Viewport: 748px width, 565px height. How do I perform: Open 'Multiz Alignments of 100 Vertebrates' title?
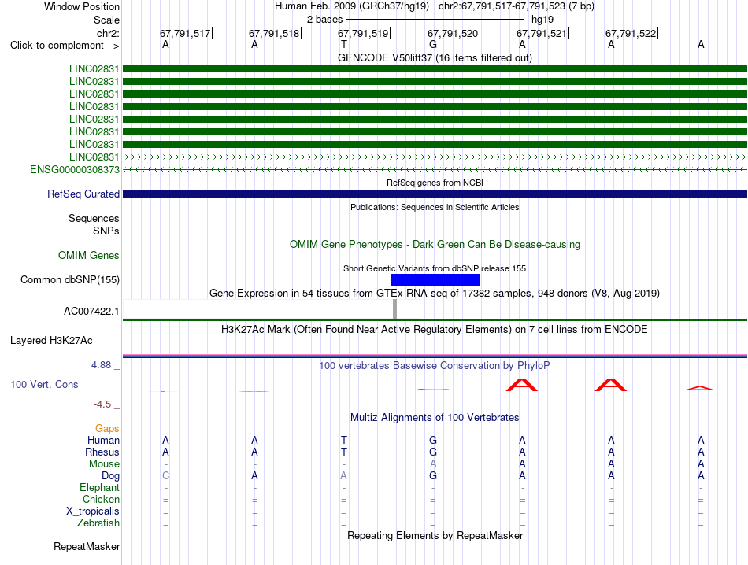pyautogui.click(x=435, y=418)
